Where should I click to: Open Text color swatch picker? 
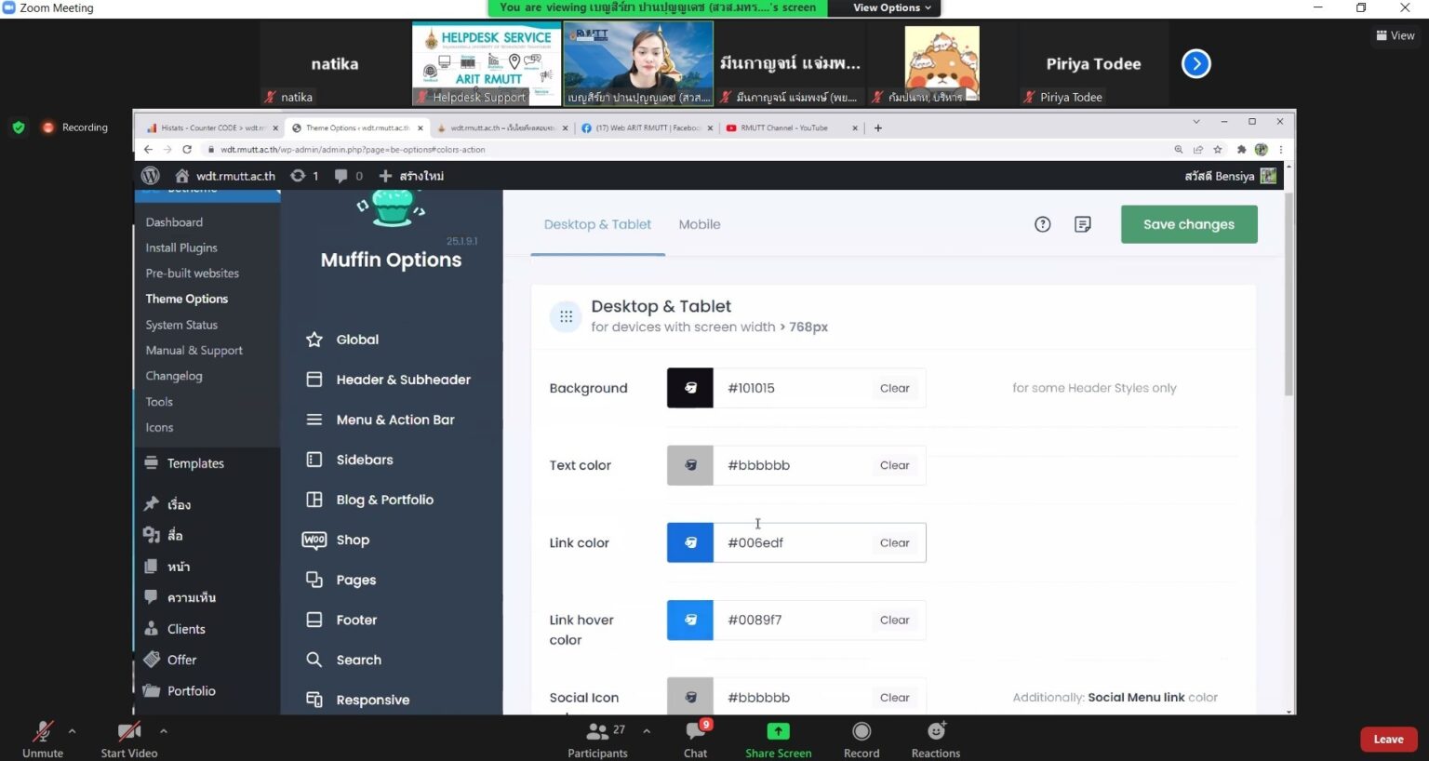click(x=690, y=465)
